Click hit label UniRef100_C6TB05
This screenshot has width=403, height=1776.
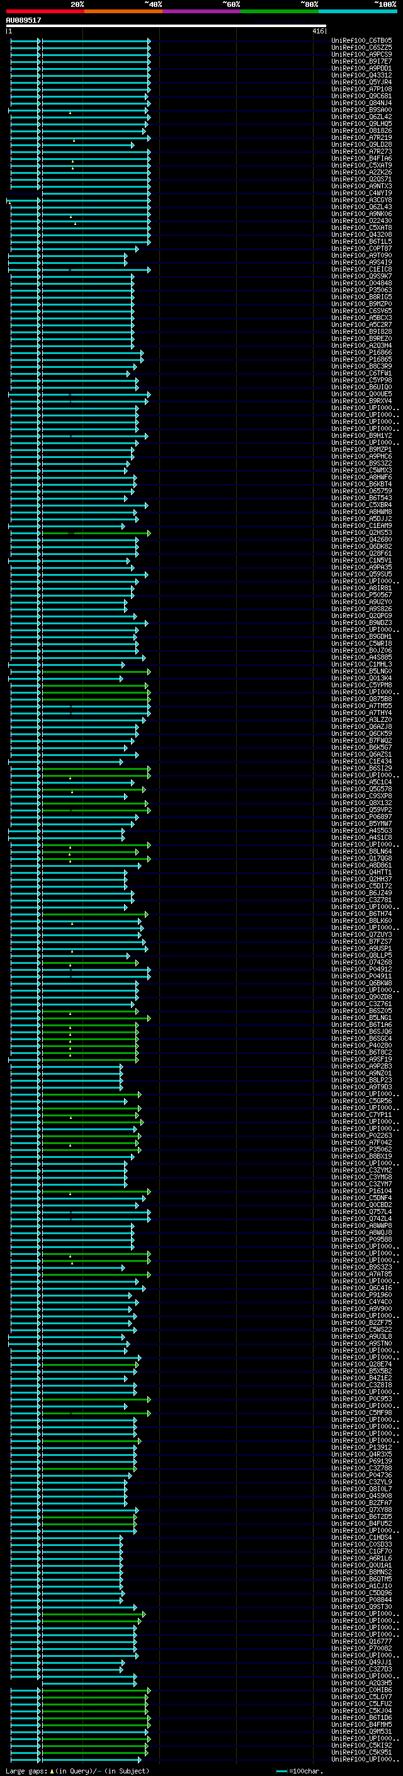[361, 41]
